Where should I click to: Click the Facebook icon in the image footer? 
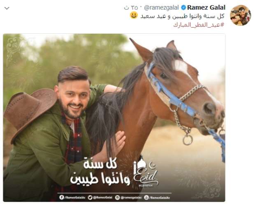click(x=61, y=197)
